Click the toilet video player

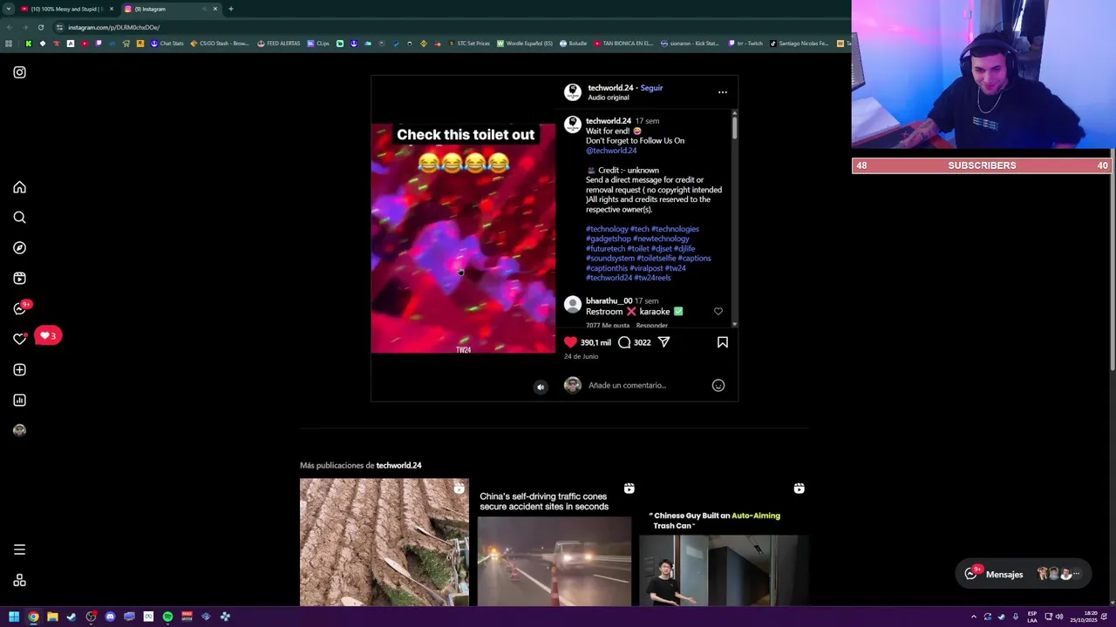point(463,239)
